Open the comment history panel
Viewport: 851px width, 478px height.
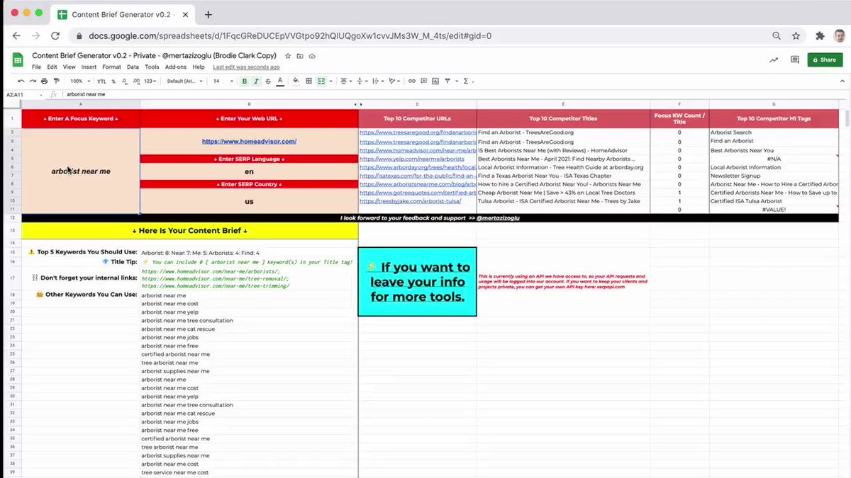coord(795,60)
